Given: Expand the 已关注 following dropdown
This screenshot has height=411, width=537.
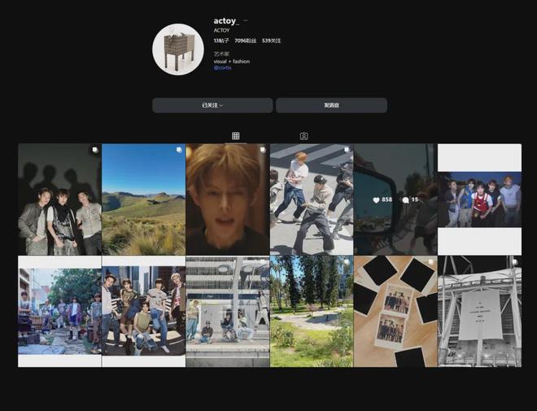Looking at the screenshot, I should click(x=212, y=105).
